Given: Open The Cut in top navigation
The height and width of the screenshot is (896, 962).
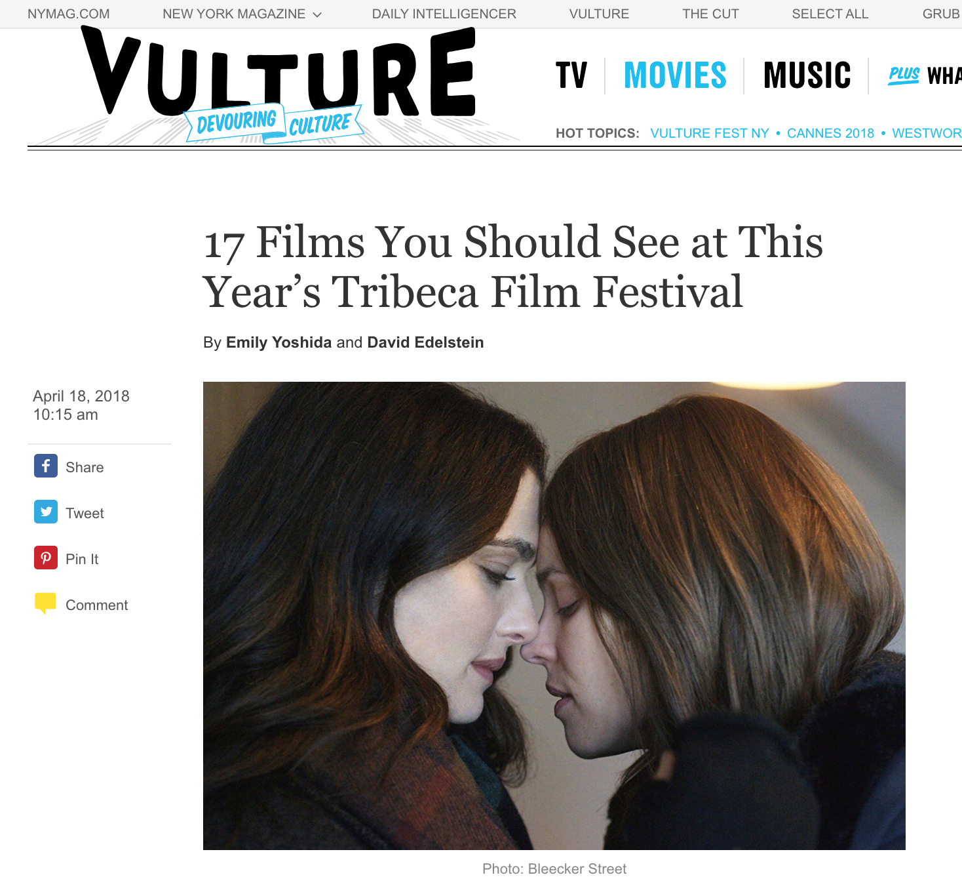Looking at the screenshot, I should (x=710, y=14).
